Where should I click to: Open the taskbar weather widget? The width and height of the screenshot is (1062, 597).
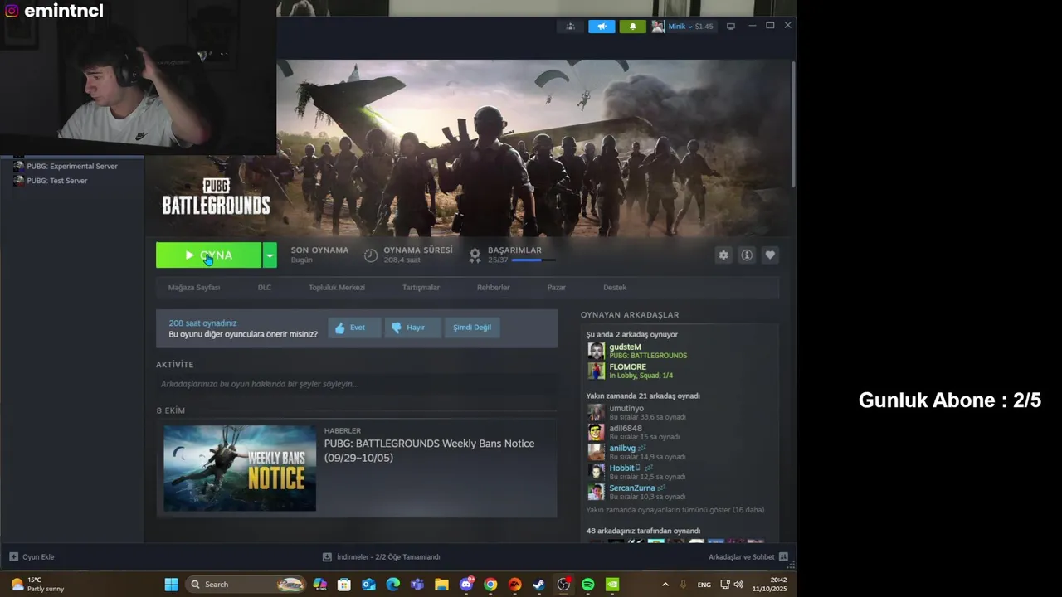[x=37, y=585]
